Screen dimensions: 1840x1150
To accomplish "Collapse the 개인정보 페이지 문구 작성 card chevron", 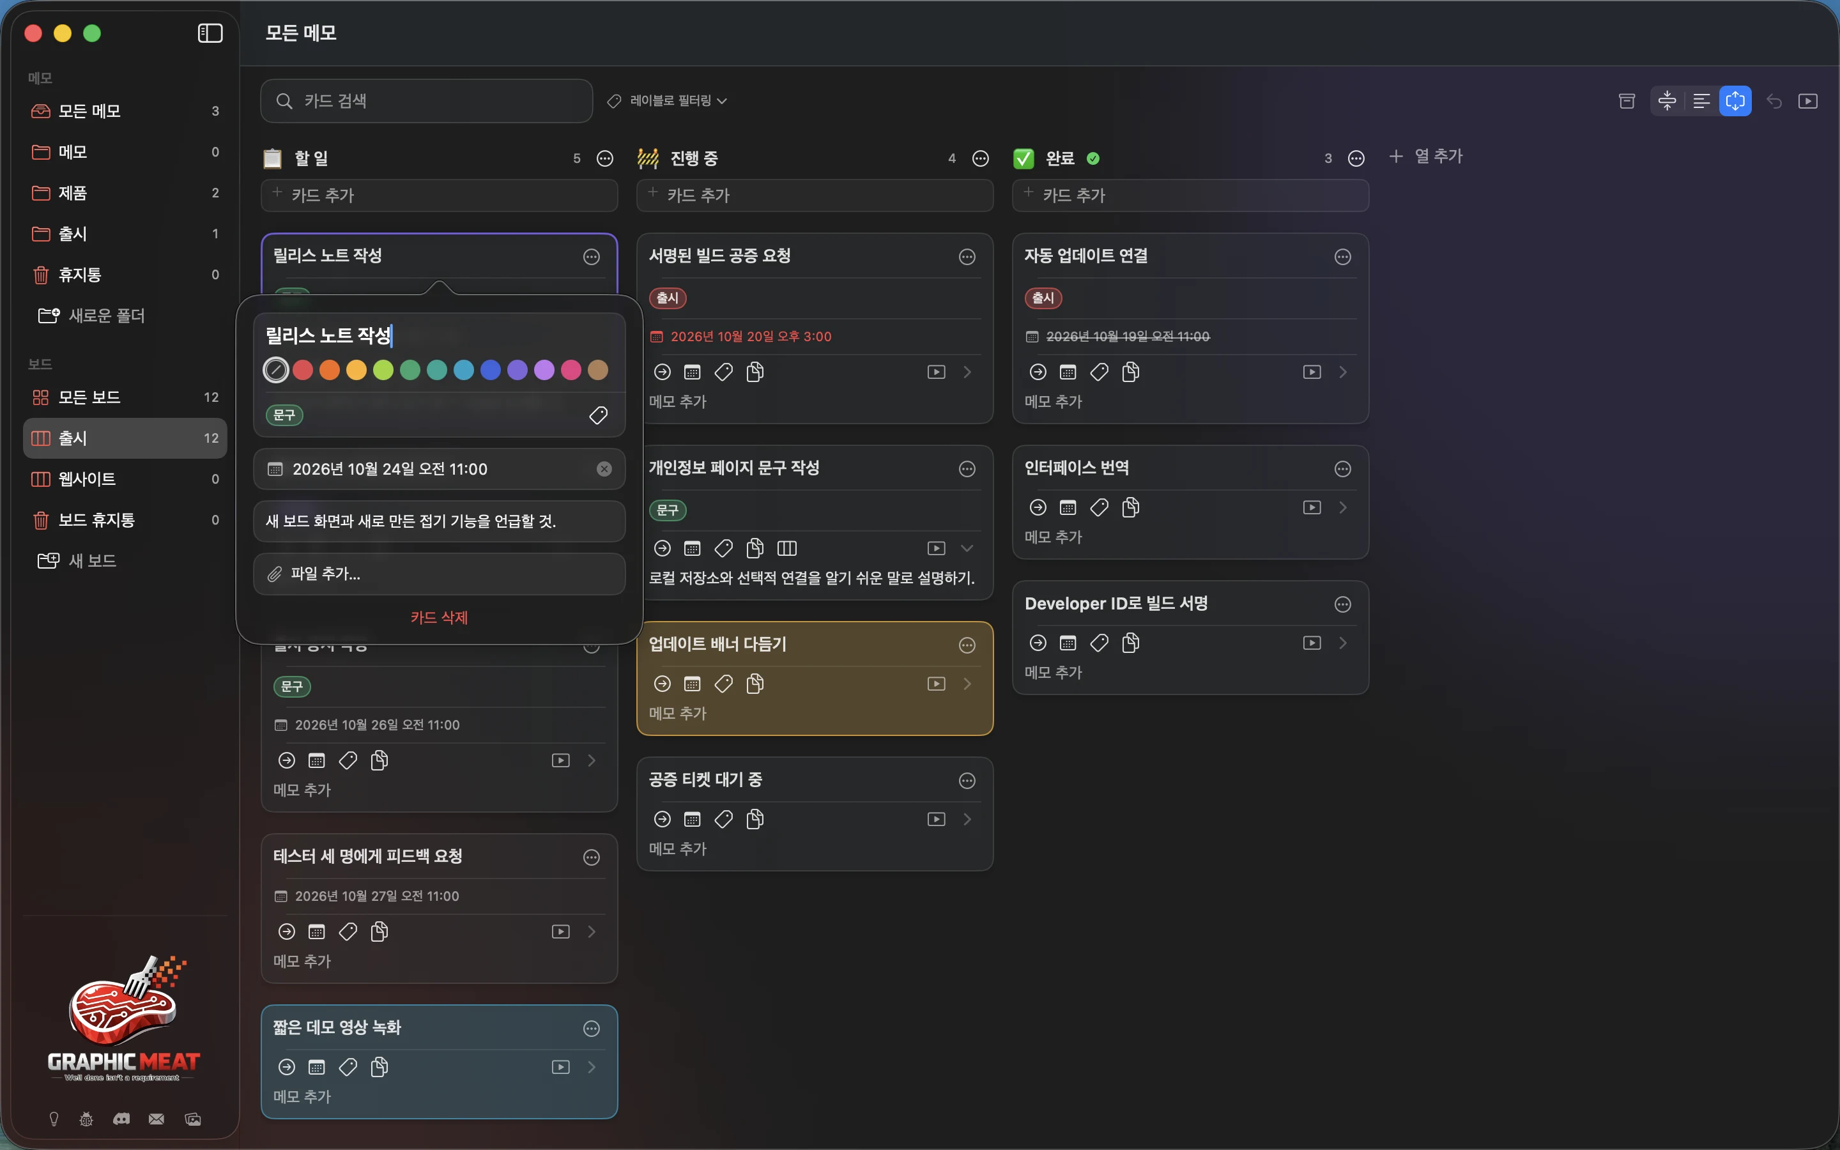I will click(x=967, y=548).
